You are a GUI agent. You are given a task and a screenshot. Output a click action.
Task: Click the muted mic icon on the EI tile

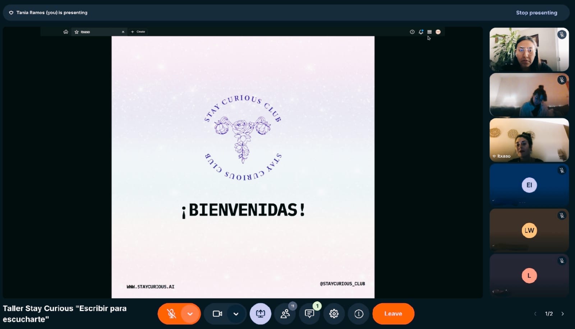[x=562, y=170]
